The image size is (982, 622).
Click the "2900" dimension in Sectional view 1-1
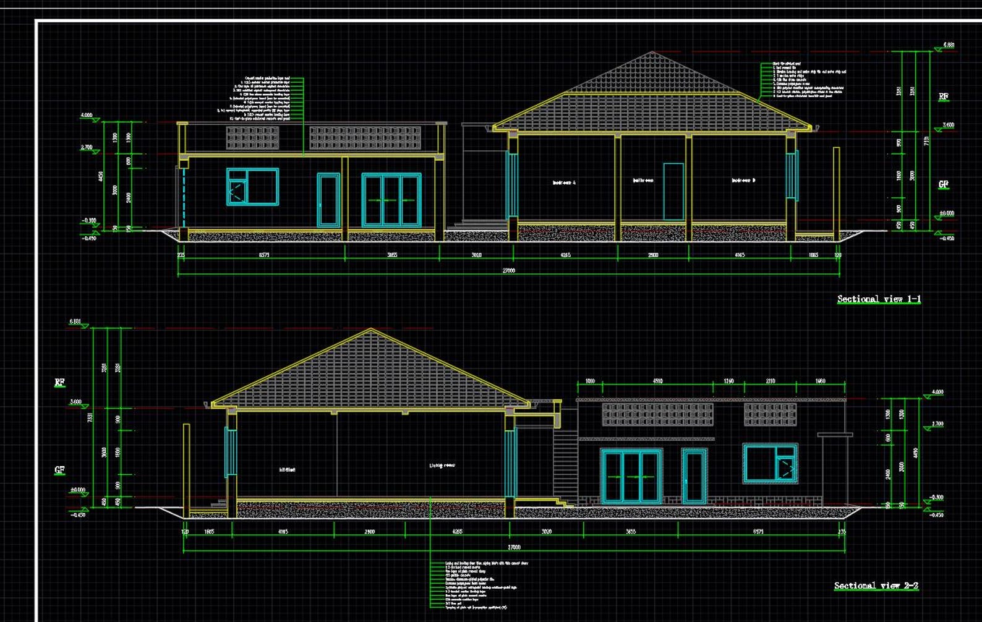click(653, 255)
